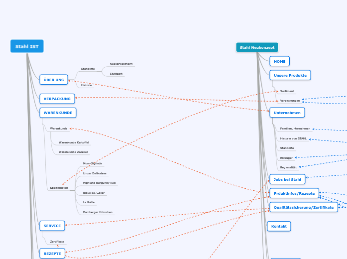Select the Kontakt node
The image size is (347, 259).
click(x=279, y=226)
